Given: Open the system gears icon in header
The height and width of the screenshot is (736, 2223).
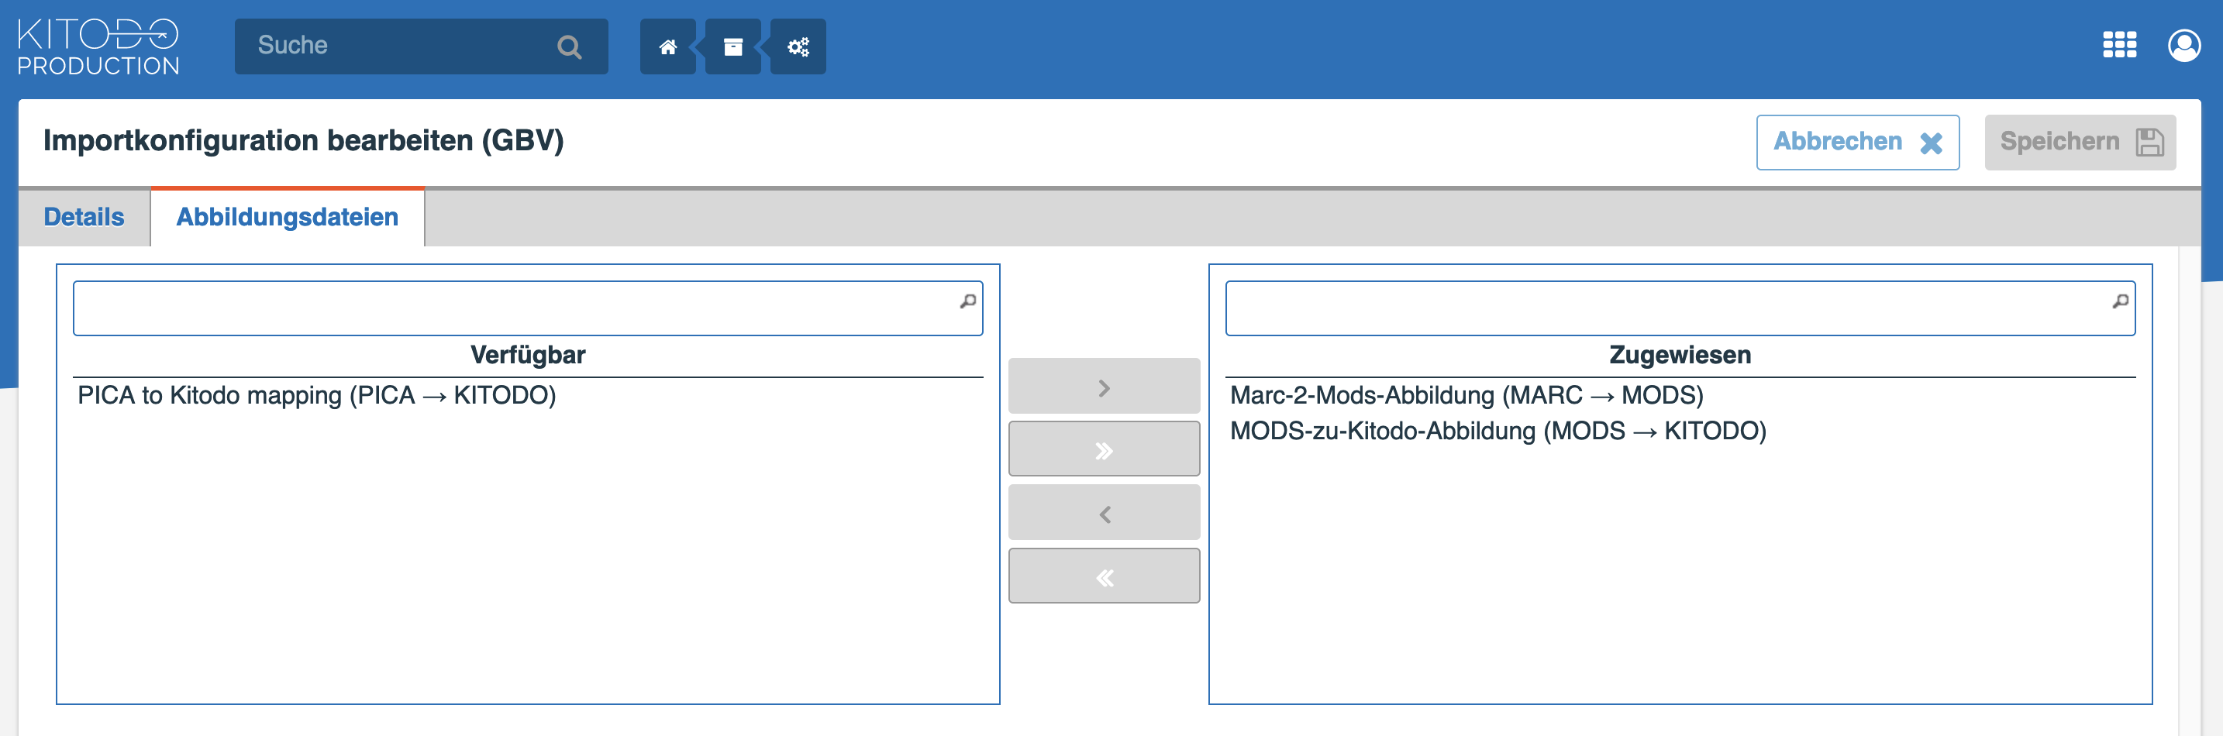Looking at the screenshot, I should point(798,46).
